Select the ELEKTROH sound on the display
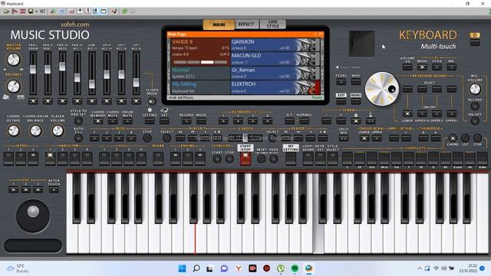 [275, 87]
